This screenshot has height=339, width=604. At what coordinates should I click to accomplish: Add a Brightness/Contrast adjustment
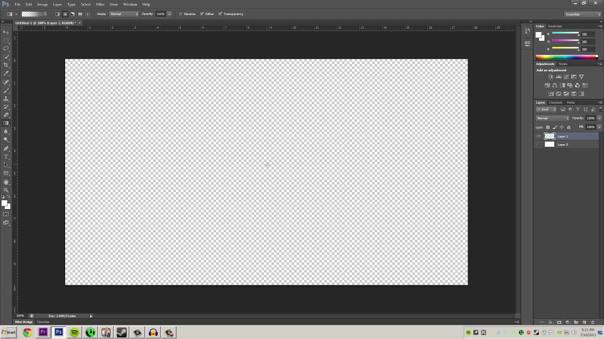(551, 77)
